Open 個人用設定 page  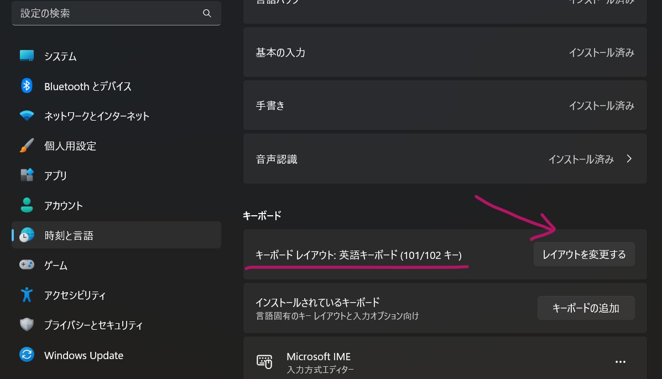(116, 146)
